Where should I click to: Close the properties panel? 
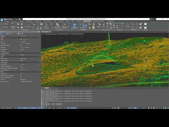(x=40, y=32)
